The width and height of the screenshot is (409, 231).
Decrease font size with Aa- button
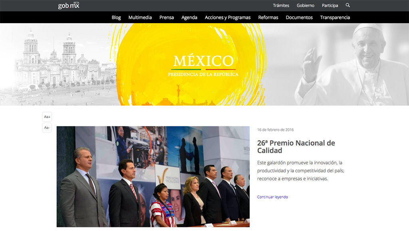click(x=47, y=127)
